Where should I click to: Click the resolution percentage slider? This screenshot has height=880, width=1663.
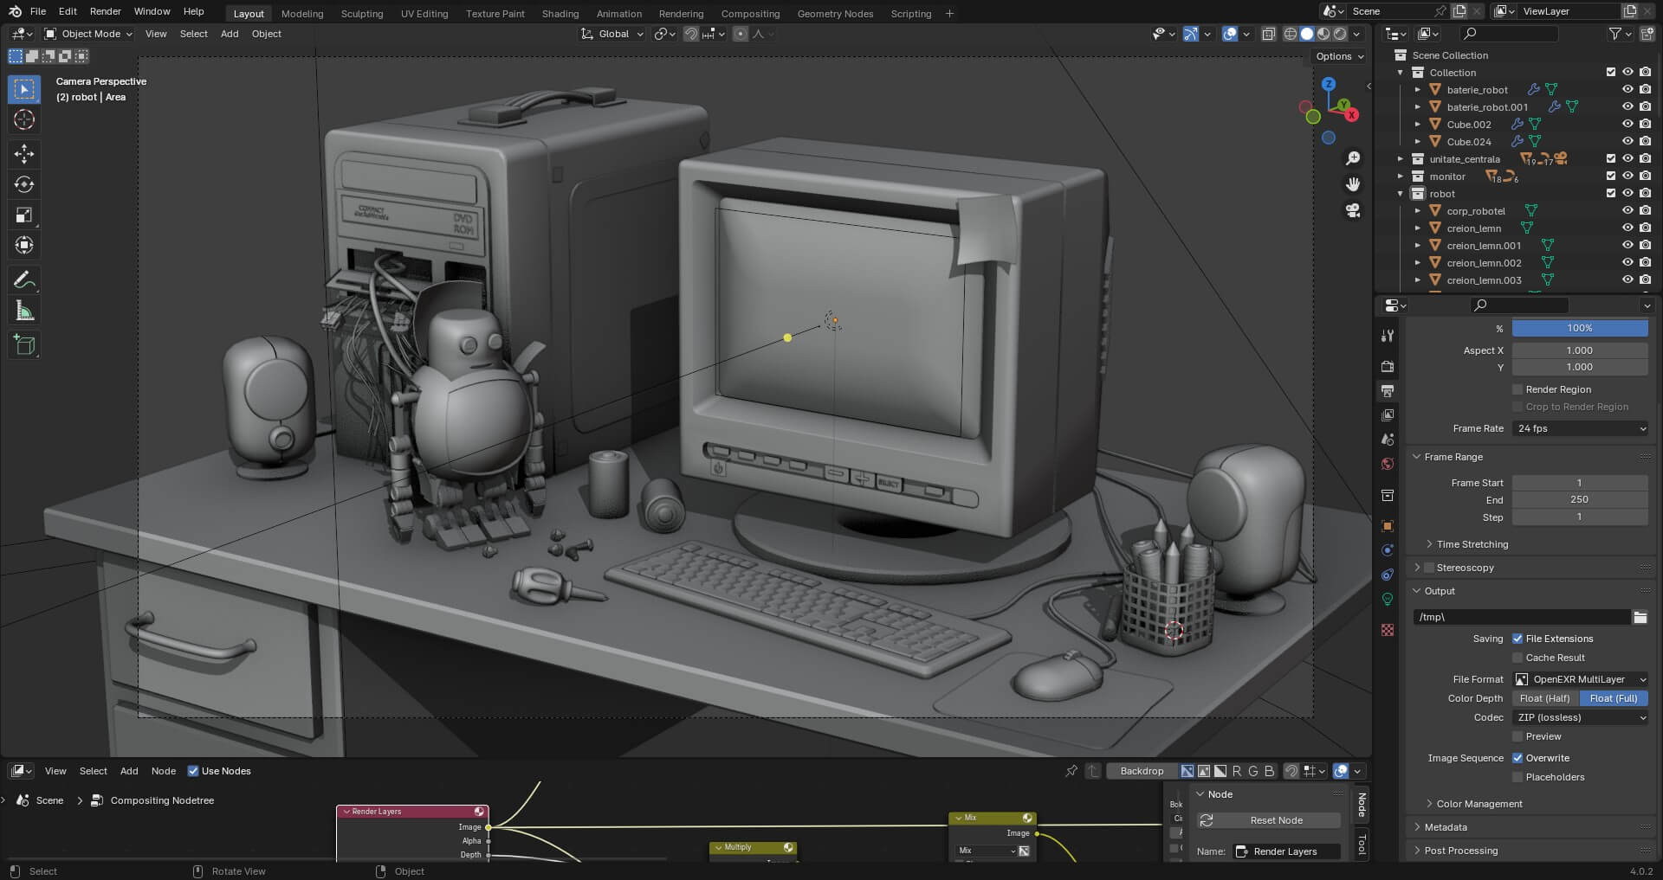pyautogui.click(x=1579, y=328)
